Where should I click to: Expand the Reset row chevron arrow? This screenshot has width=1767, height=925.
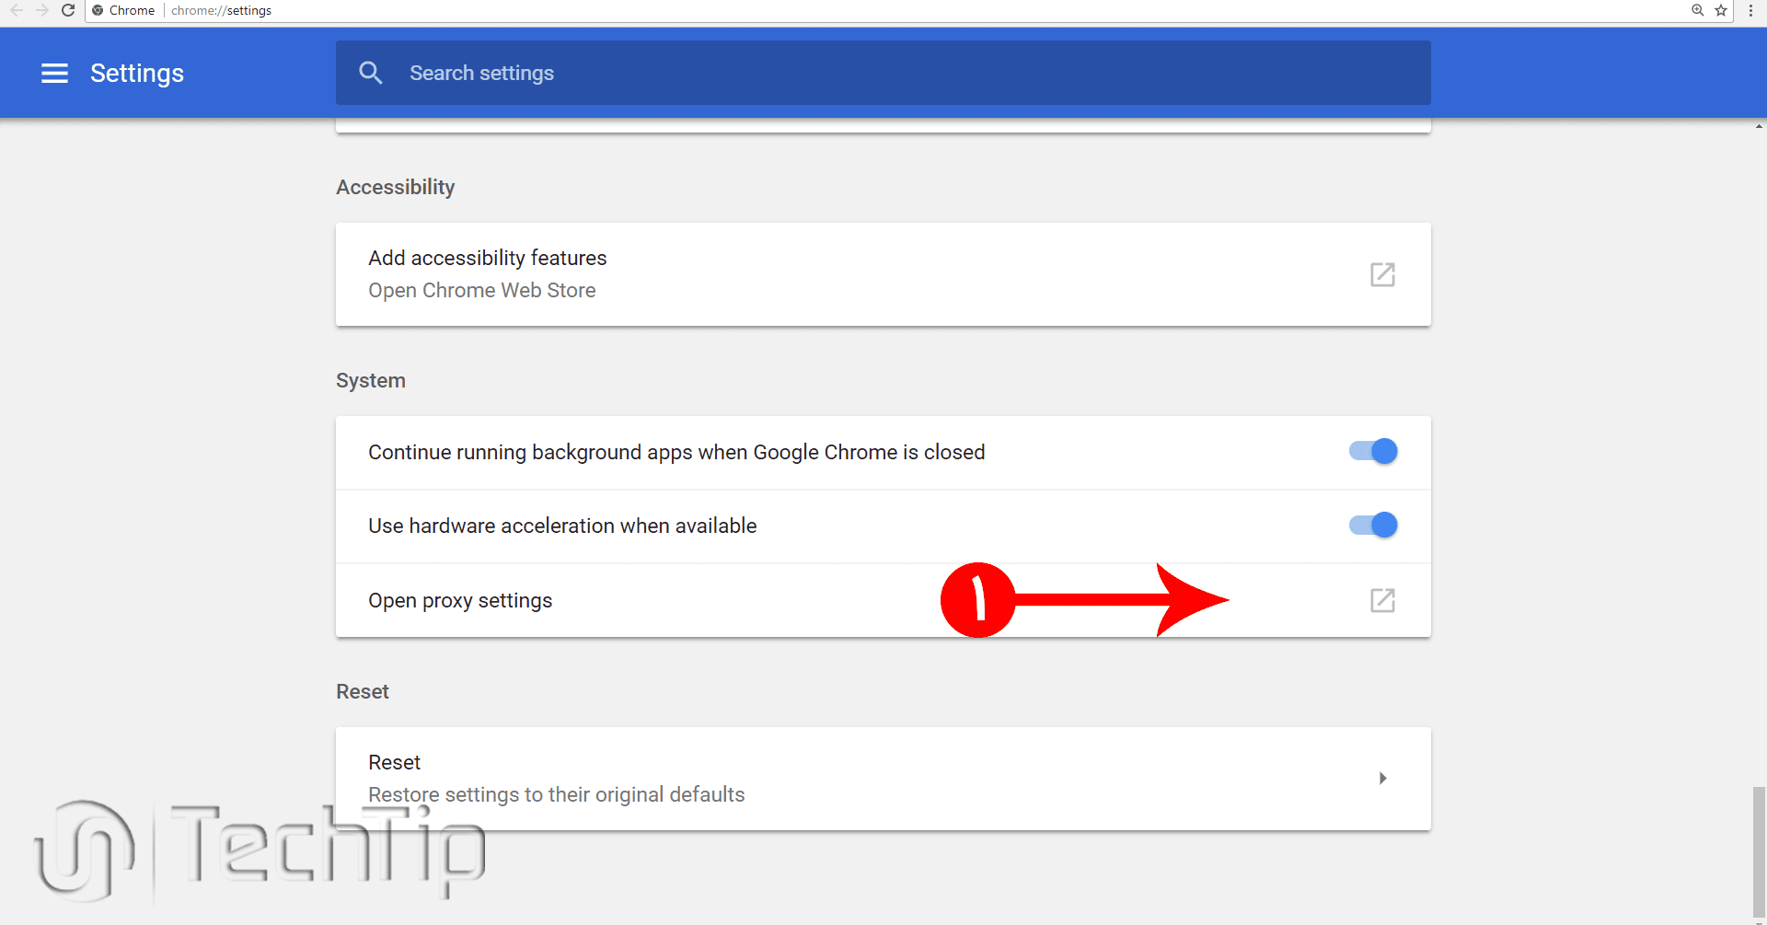[x=1382, y=779]
